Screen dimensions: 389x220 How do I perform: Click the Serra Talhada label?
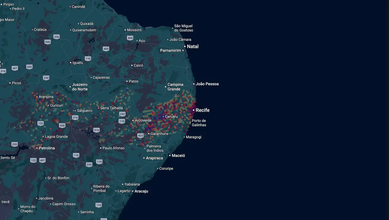111,108
